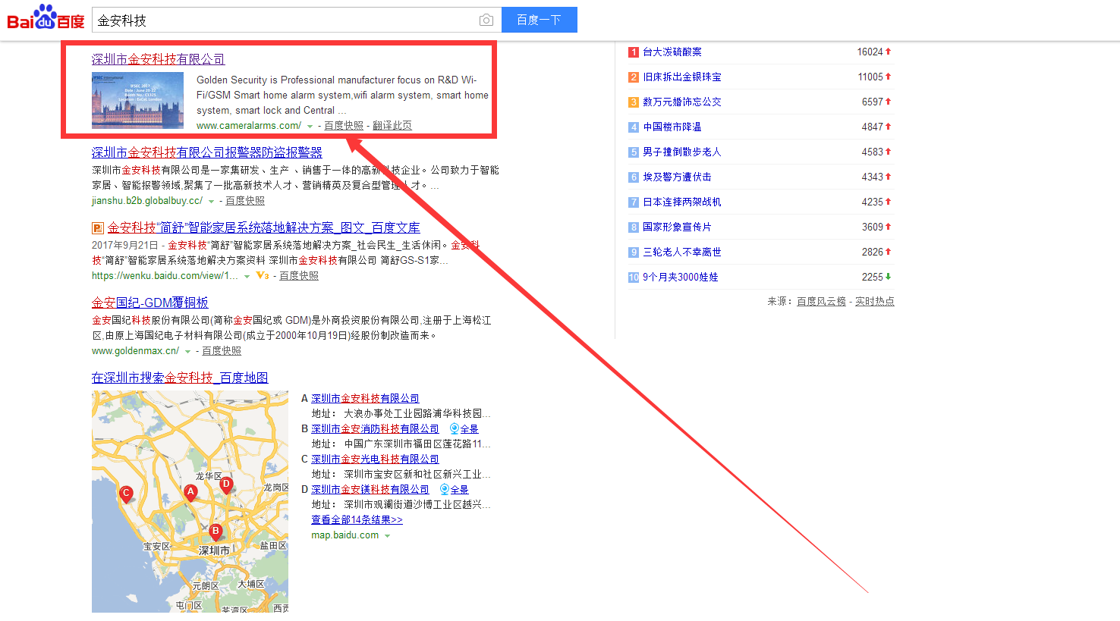Click the Shenzhen map thumbnail
Image resolution: width=1120 pixels, height=621 pixels.
pos(190,501)
